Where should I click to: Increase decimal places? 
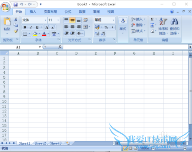coord(97,34)
